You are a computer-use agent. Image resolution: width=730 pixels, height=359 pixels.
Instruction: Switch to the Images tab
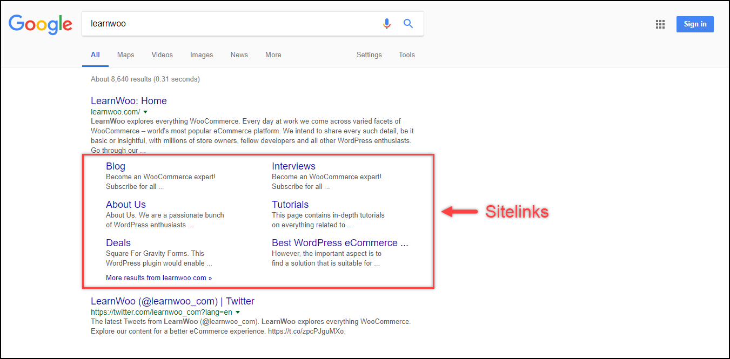tap(202, 55)
